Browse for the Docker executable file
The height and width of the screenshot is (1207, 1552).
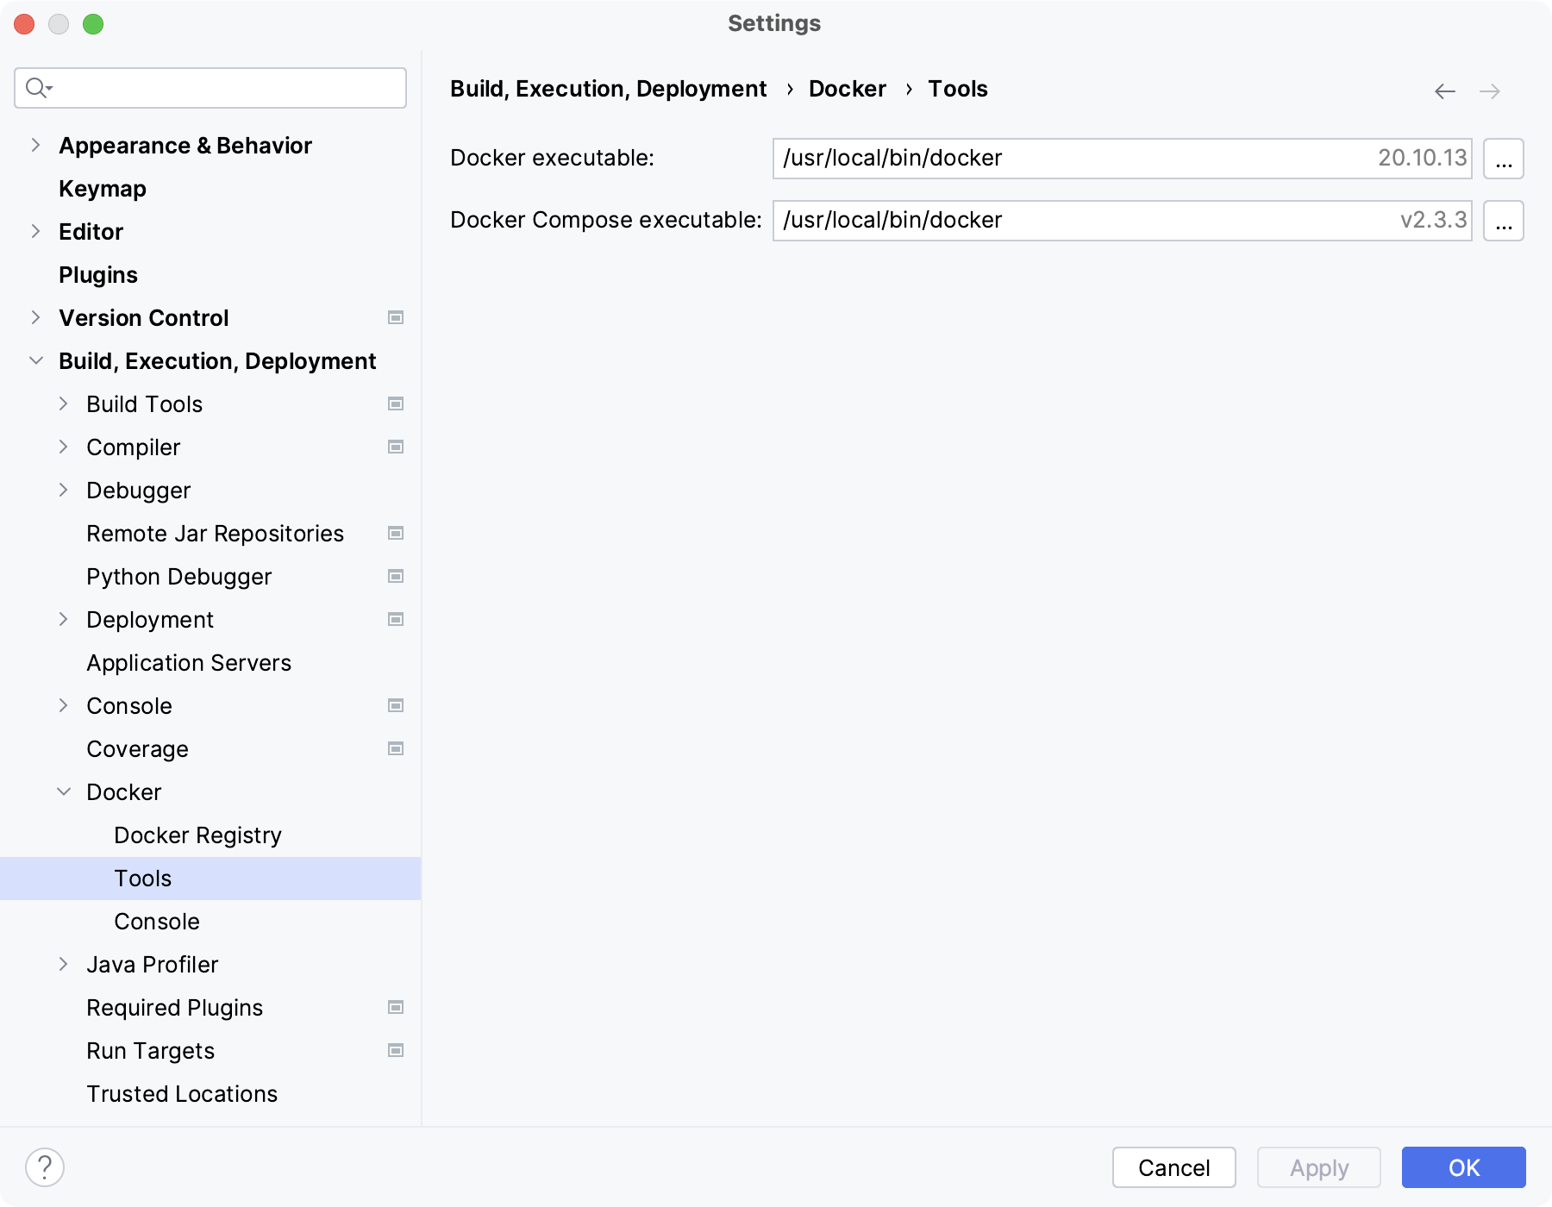[1504, 158]
